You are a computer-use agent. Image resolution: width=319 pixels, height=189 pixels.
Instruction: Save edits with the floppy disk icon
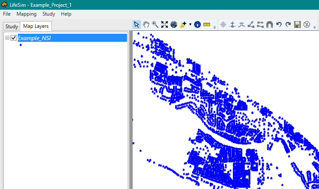297,24
